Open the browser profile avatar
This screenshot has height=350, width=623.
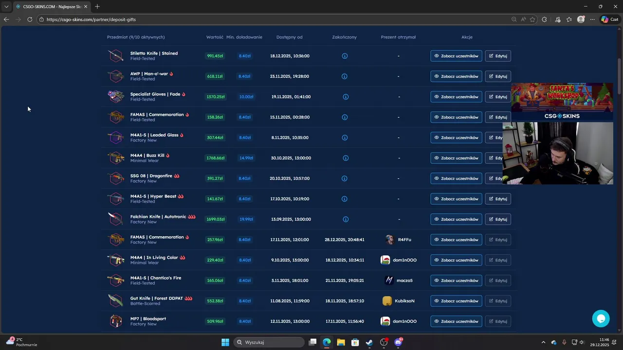coord(581,19)
